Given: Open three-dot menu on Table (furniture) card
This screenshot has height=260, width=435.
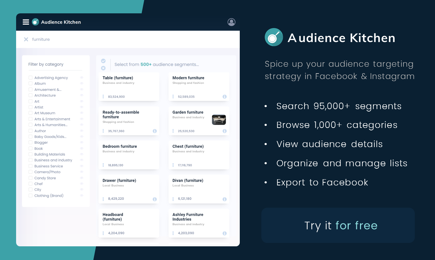Looking at the screenshot, I should [103, 96].
